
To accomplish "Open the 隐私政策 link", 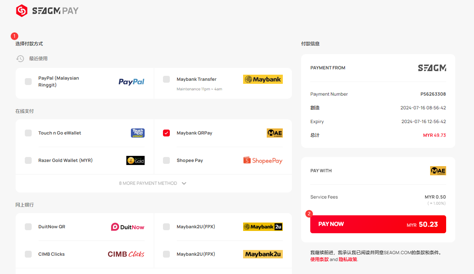I will tap(348, 260).
